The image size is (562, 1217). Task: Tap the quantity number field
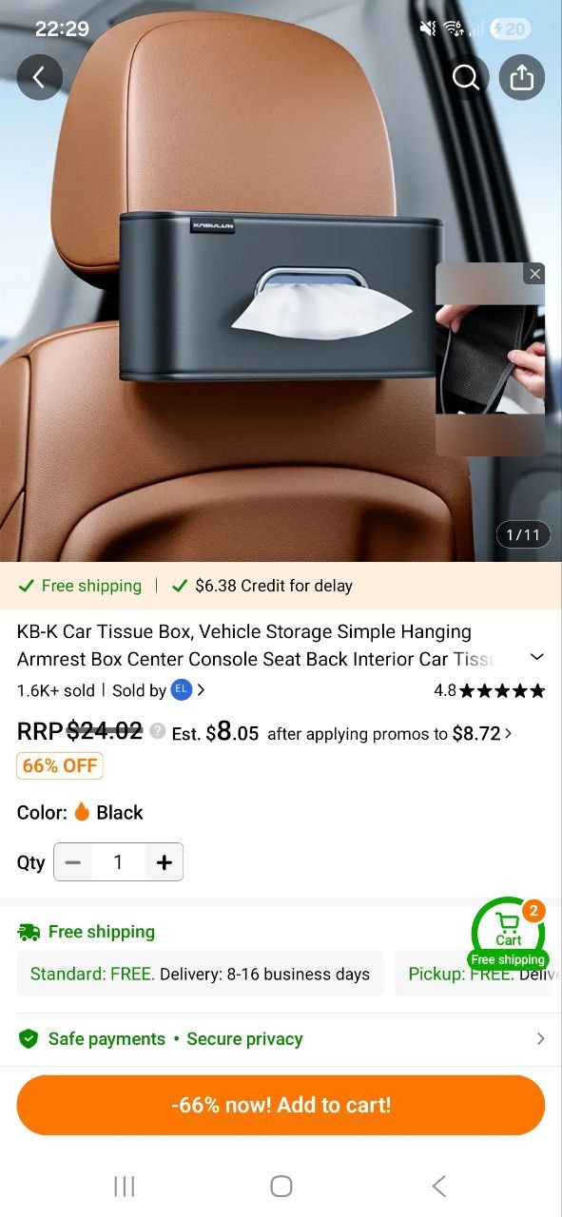[118, 862]
